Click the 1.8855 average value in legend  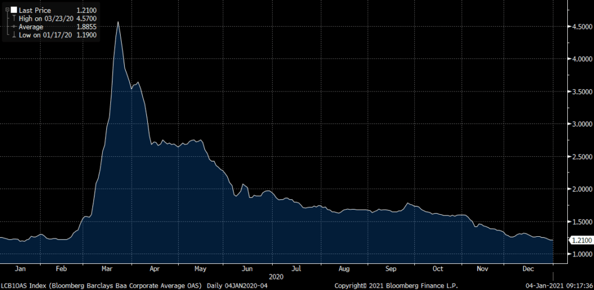click(87, 27)
